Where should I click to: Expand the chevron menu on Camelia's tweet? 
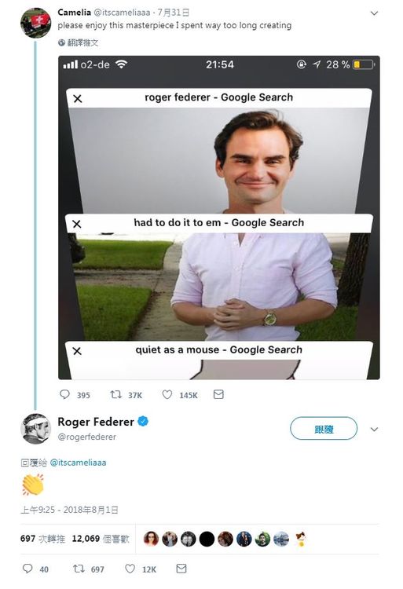point(374,13)
